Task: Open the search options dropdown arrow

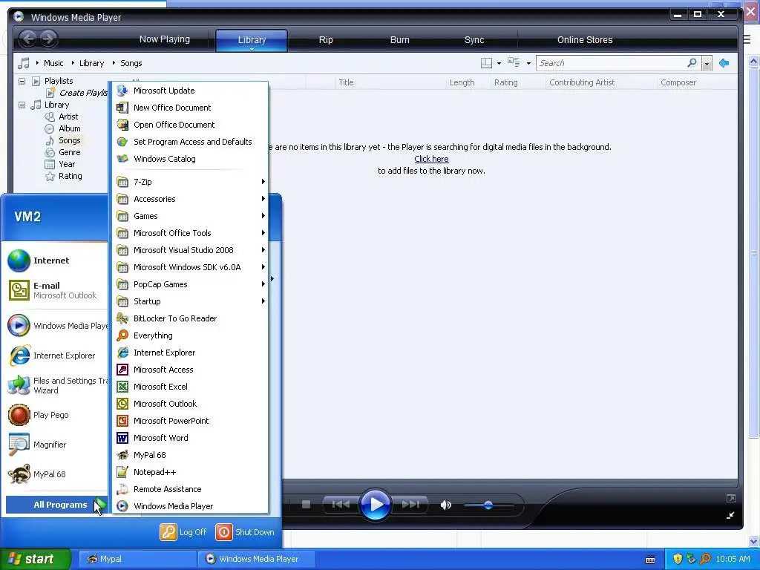Action: (x=707, y=64)
